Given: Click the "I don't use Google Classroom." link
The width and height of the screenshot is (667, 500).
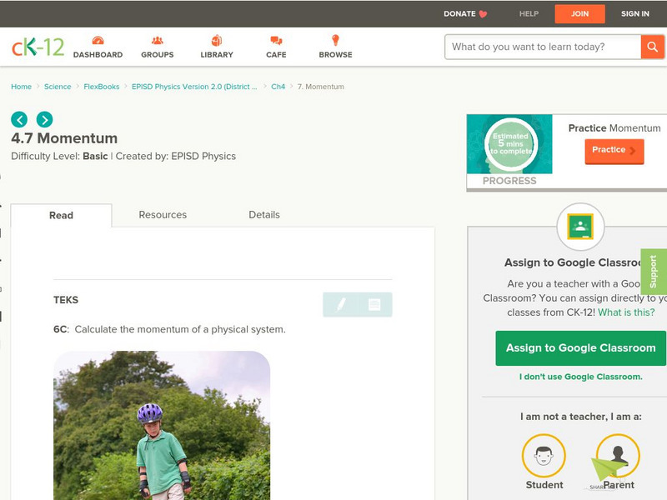Looking at the screenshot, I should [580, 377].
